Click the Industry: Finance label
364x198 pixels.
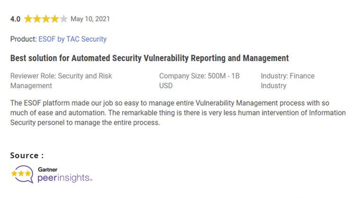288,76
